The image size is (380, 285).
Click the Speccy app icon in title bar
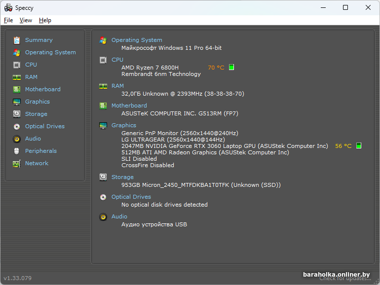tap(8, 8)
